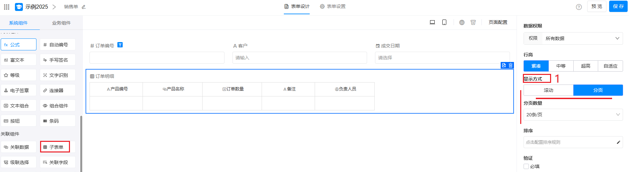Screen dimensions: 629x172
Task: Copy the 订单明细 subform via copy icon
Action: [x=504, y=65]
